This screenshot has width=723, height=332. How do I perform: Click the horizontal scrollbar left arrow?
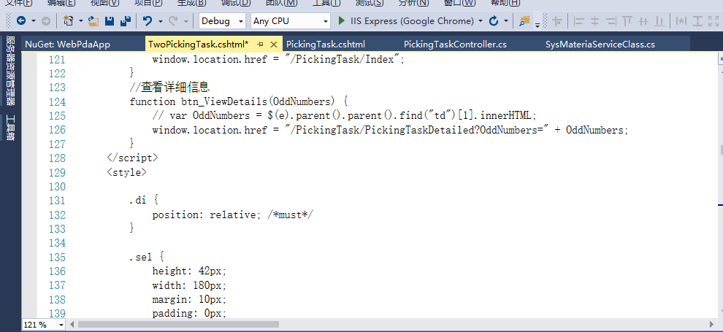pos(72,324)
